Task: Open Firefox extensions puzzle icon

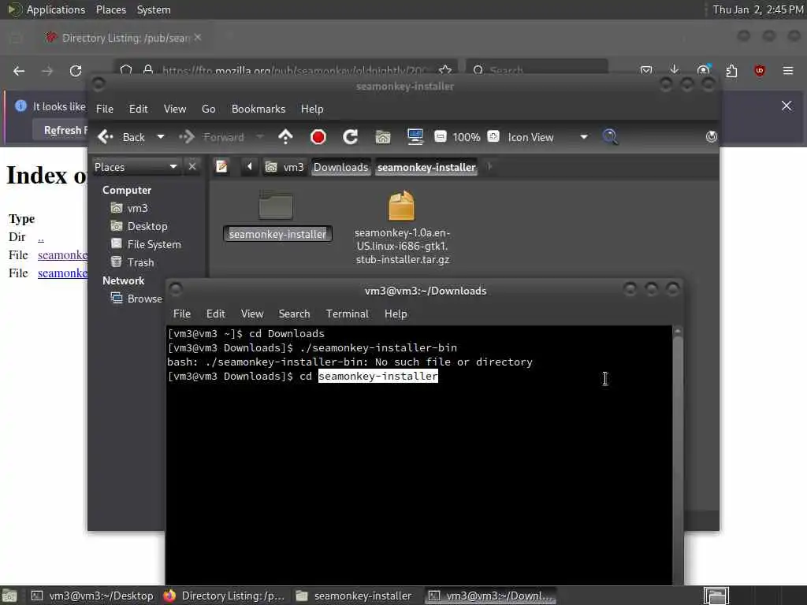Action: point(731,70)
